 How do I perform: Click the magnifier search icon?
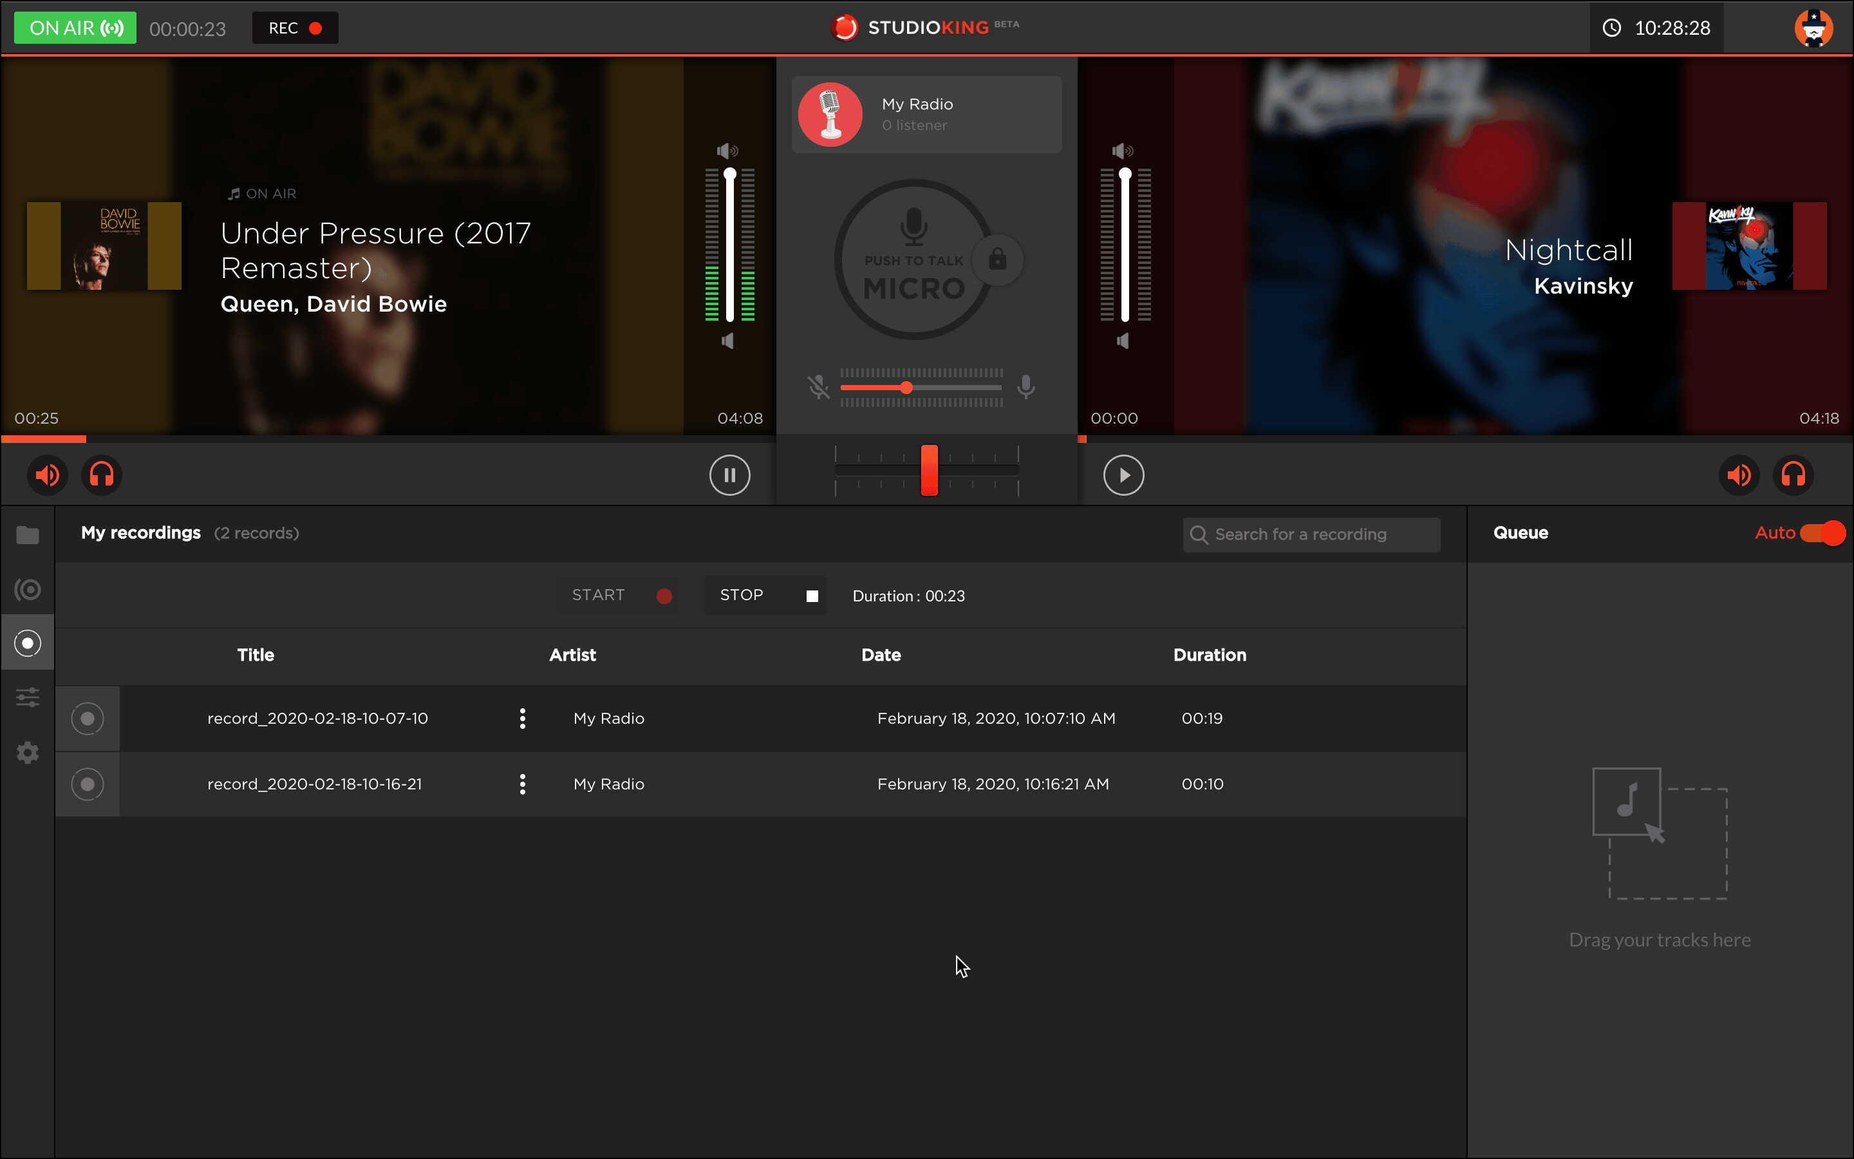[x=1199, y=534]
